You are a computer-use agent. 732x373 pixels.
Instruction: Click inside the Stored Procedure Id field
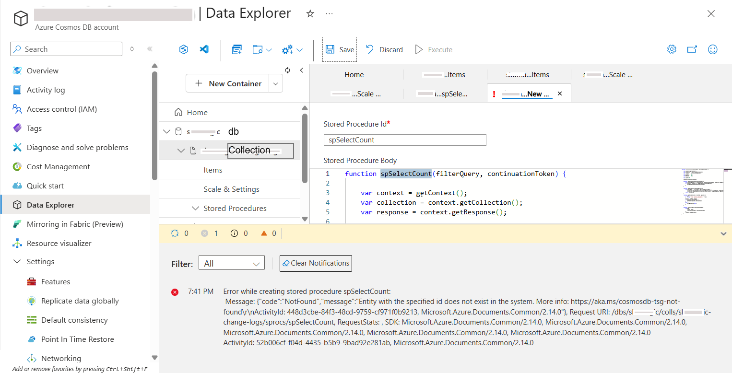404,140
